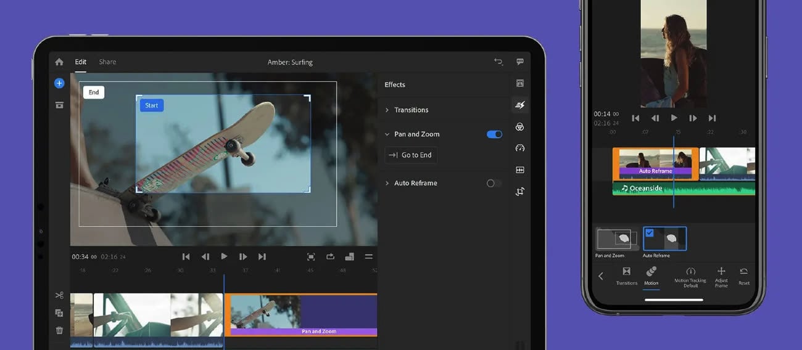802x350 pixels.
Task: Play the phone preview
Action: click(674, 118)
